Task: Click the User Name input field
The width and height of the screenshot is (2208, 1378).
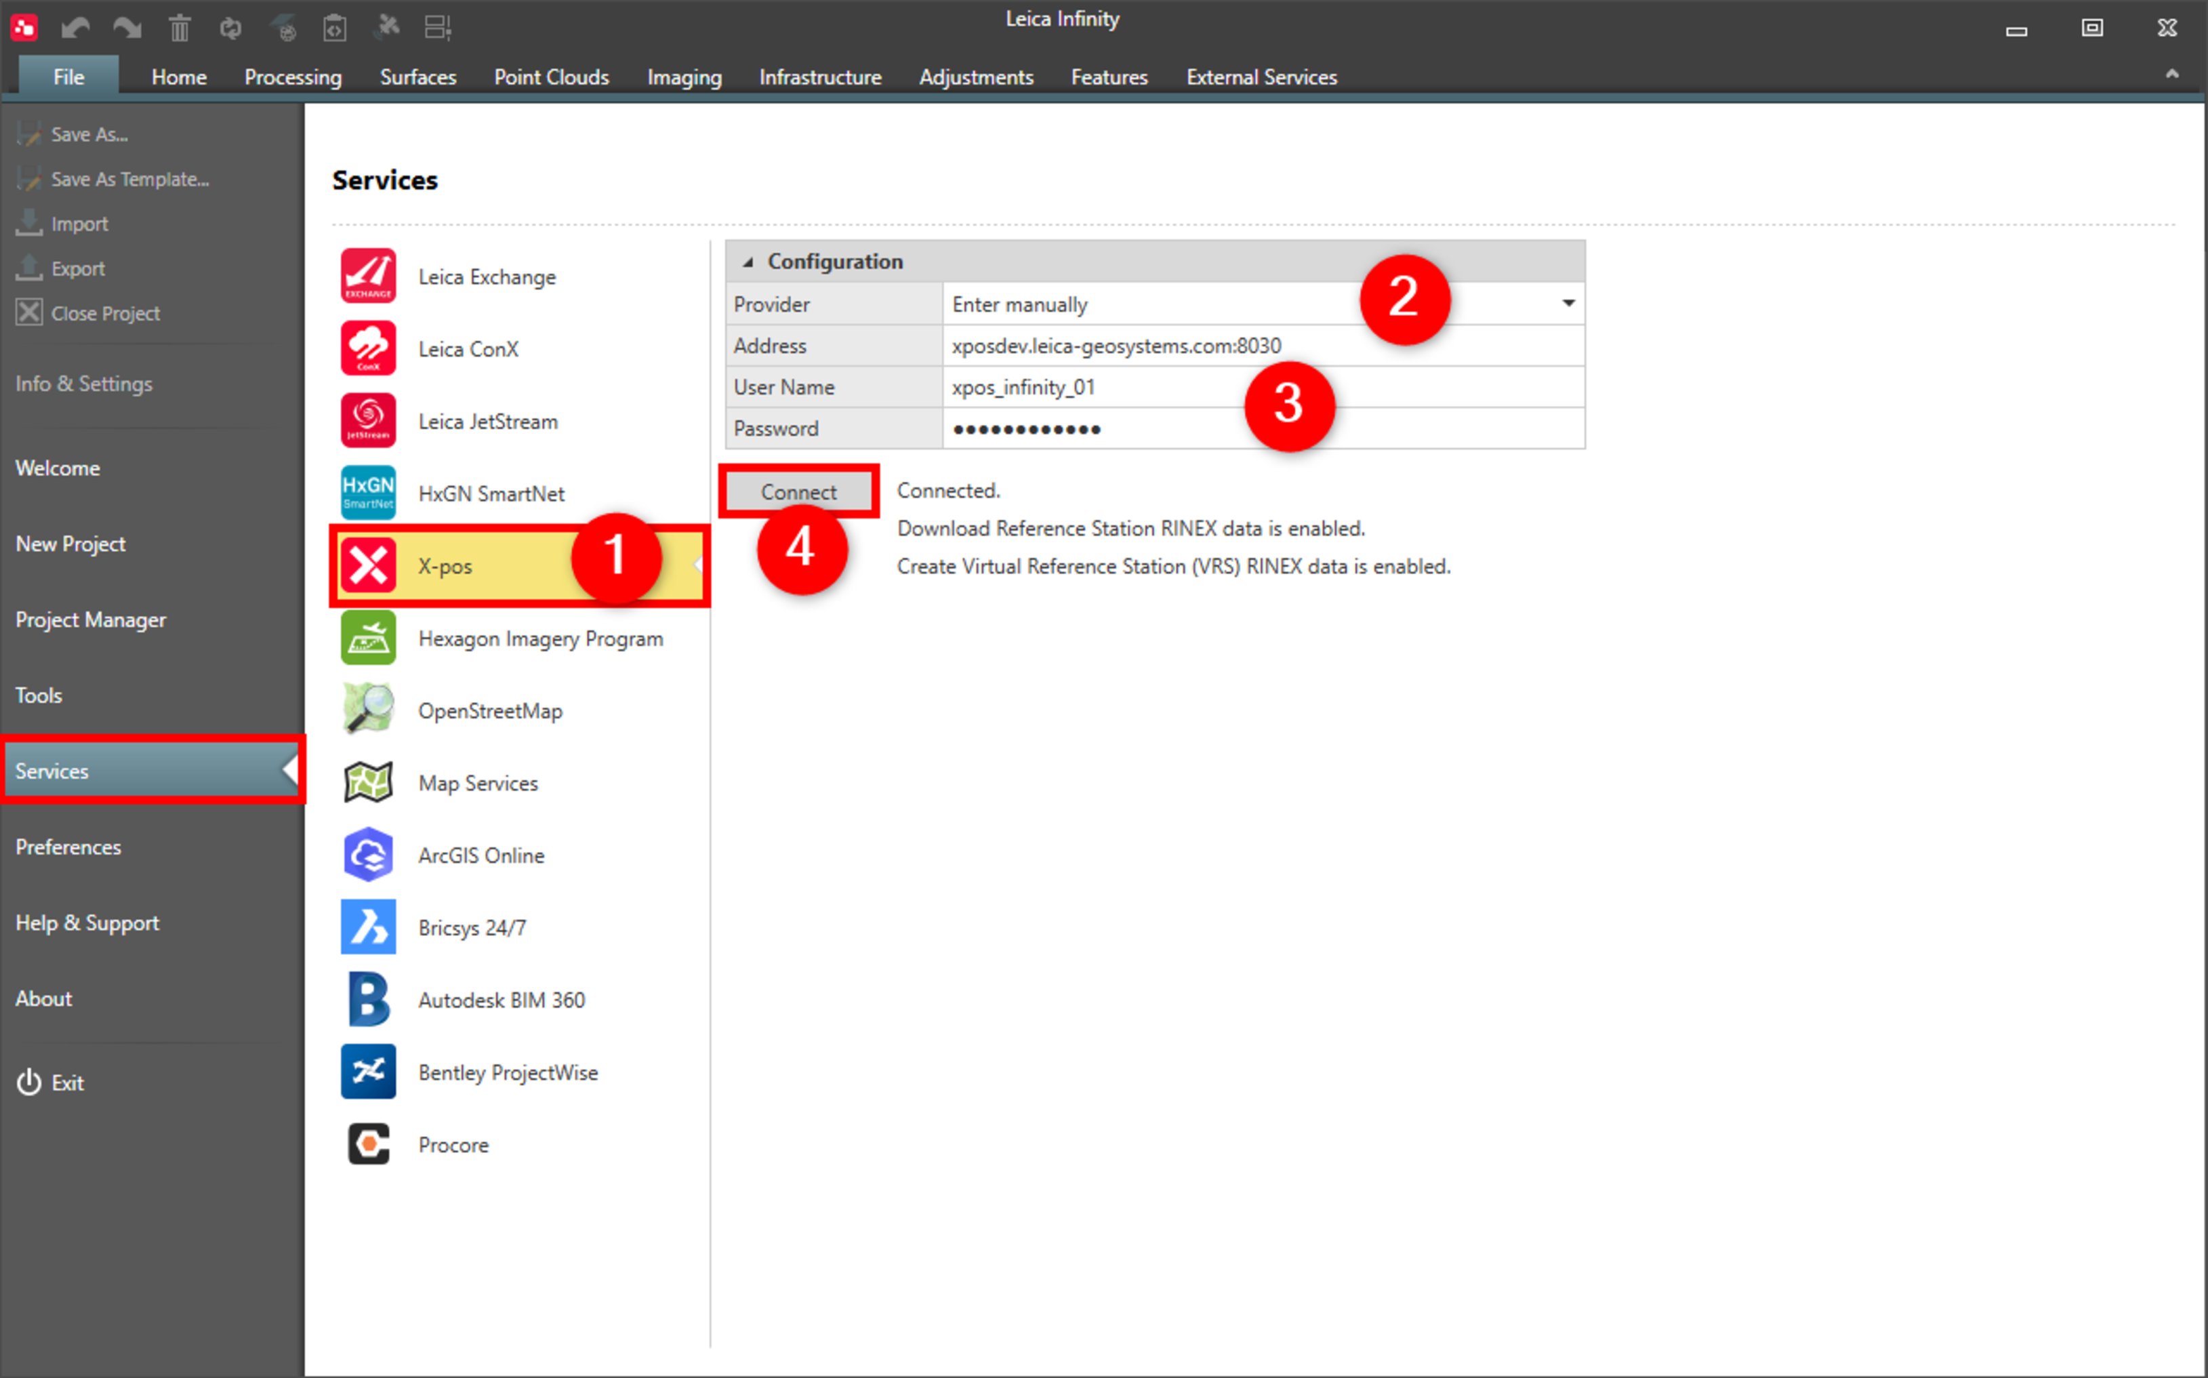Action: [x=1263, y=386]
